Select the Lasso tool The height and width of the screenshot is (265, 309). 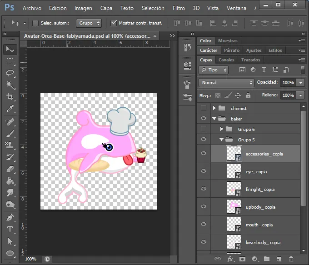pos(10,73)
